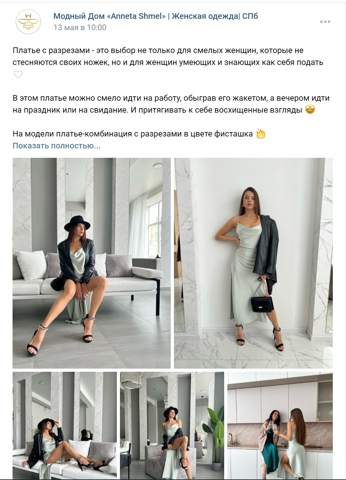
Task: Open the Anneta Shmel bee logo avatar
Action: tap(28, 21)
